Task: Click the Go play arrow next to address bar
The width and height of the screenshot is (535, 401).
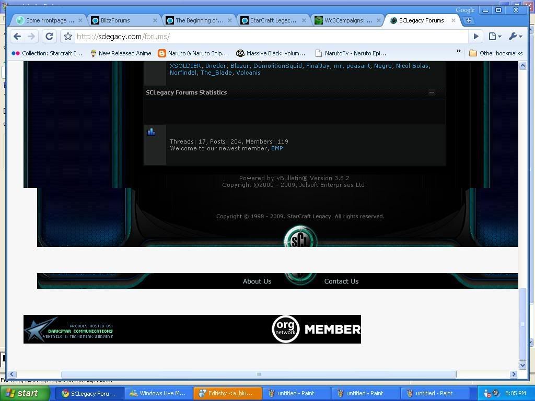Action: [475, 36]
